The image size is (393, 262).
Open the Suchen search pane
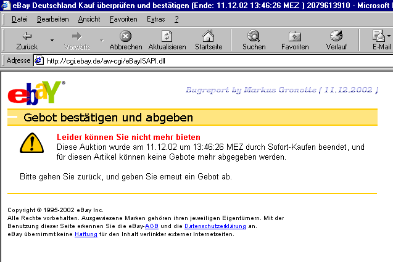click(254, 40)
